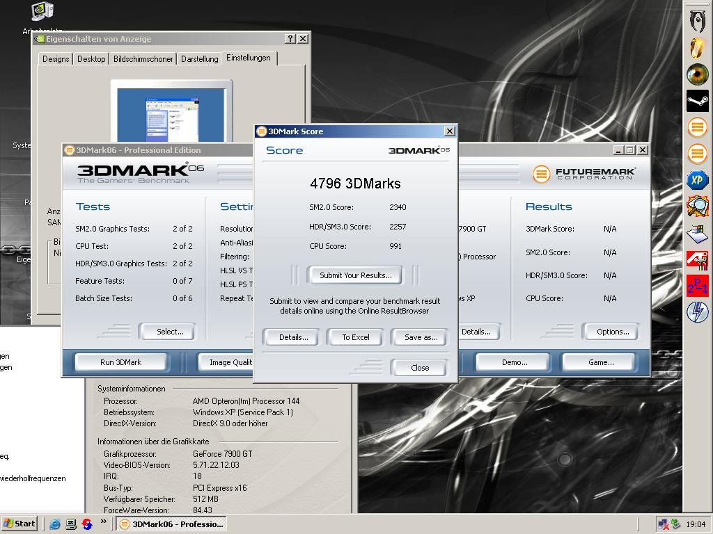Click Run 3DMark button
The image size is (713, 534).
pos(120,362)
